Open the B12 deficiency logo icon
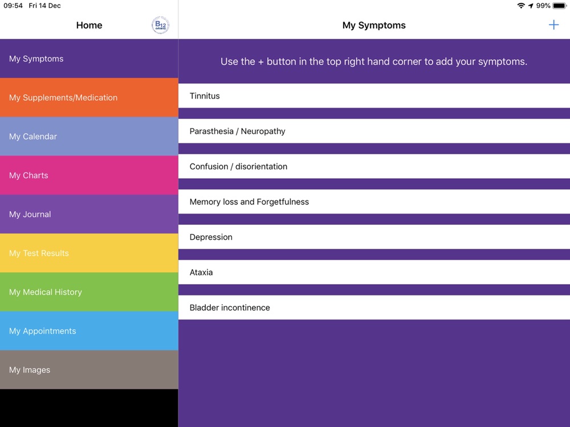This screenshot has width=570, height=427. (160, 25)
